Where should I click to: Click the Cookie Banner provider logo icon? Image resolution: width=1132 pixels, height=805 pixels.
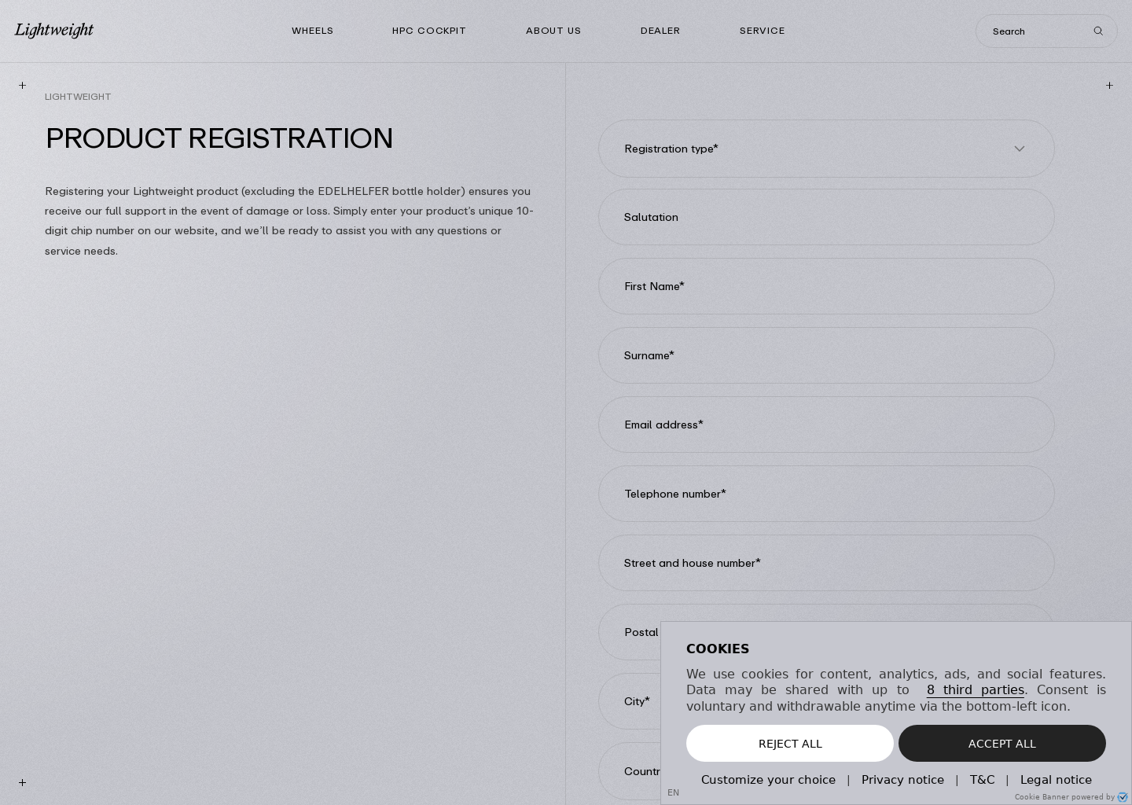coord(1123,797)
